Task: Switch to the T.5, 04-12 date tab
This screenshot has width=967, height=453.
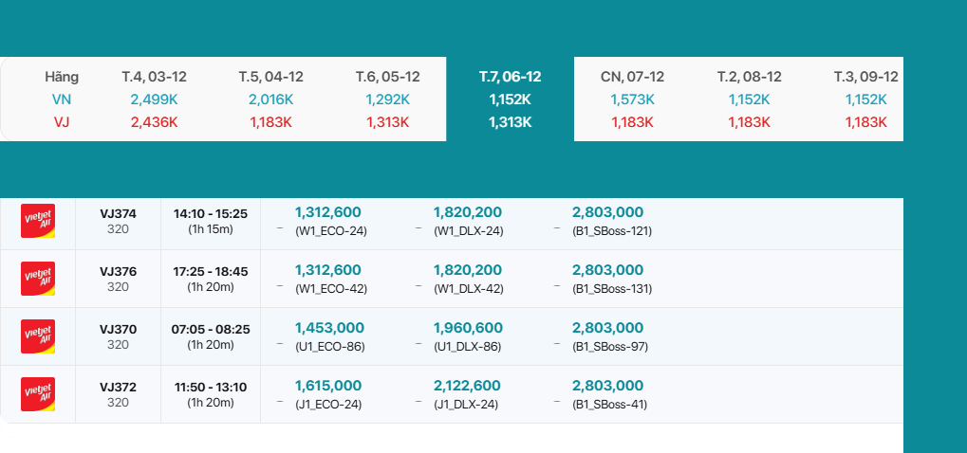Action: coord(271,99)
